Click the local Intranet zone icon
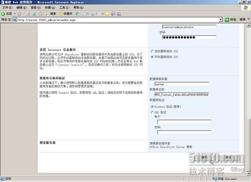Image resolution: width=251 pixels, height=182 pixels. pos(215,179)
